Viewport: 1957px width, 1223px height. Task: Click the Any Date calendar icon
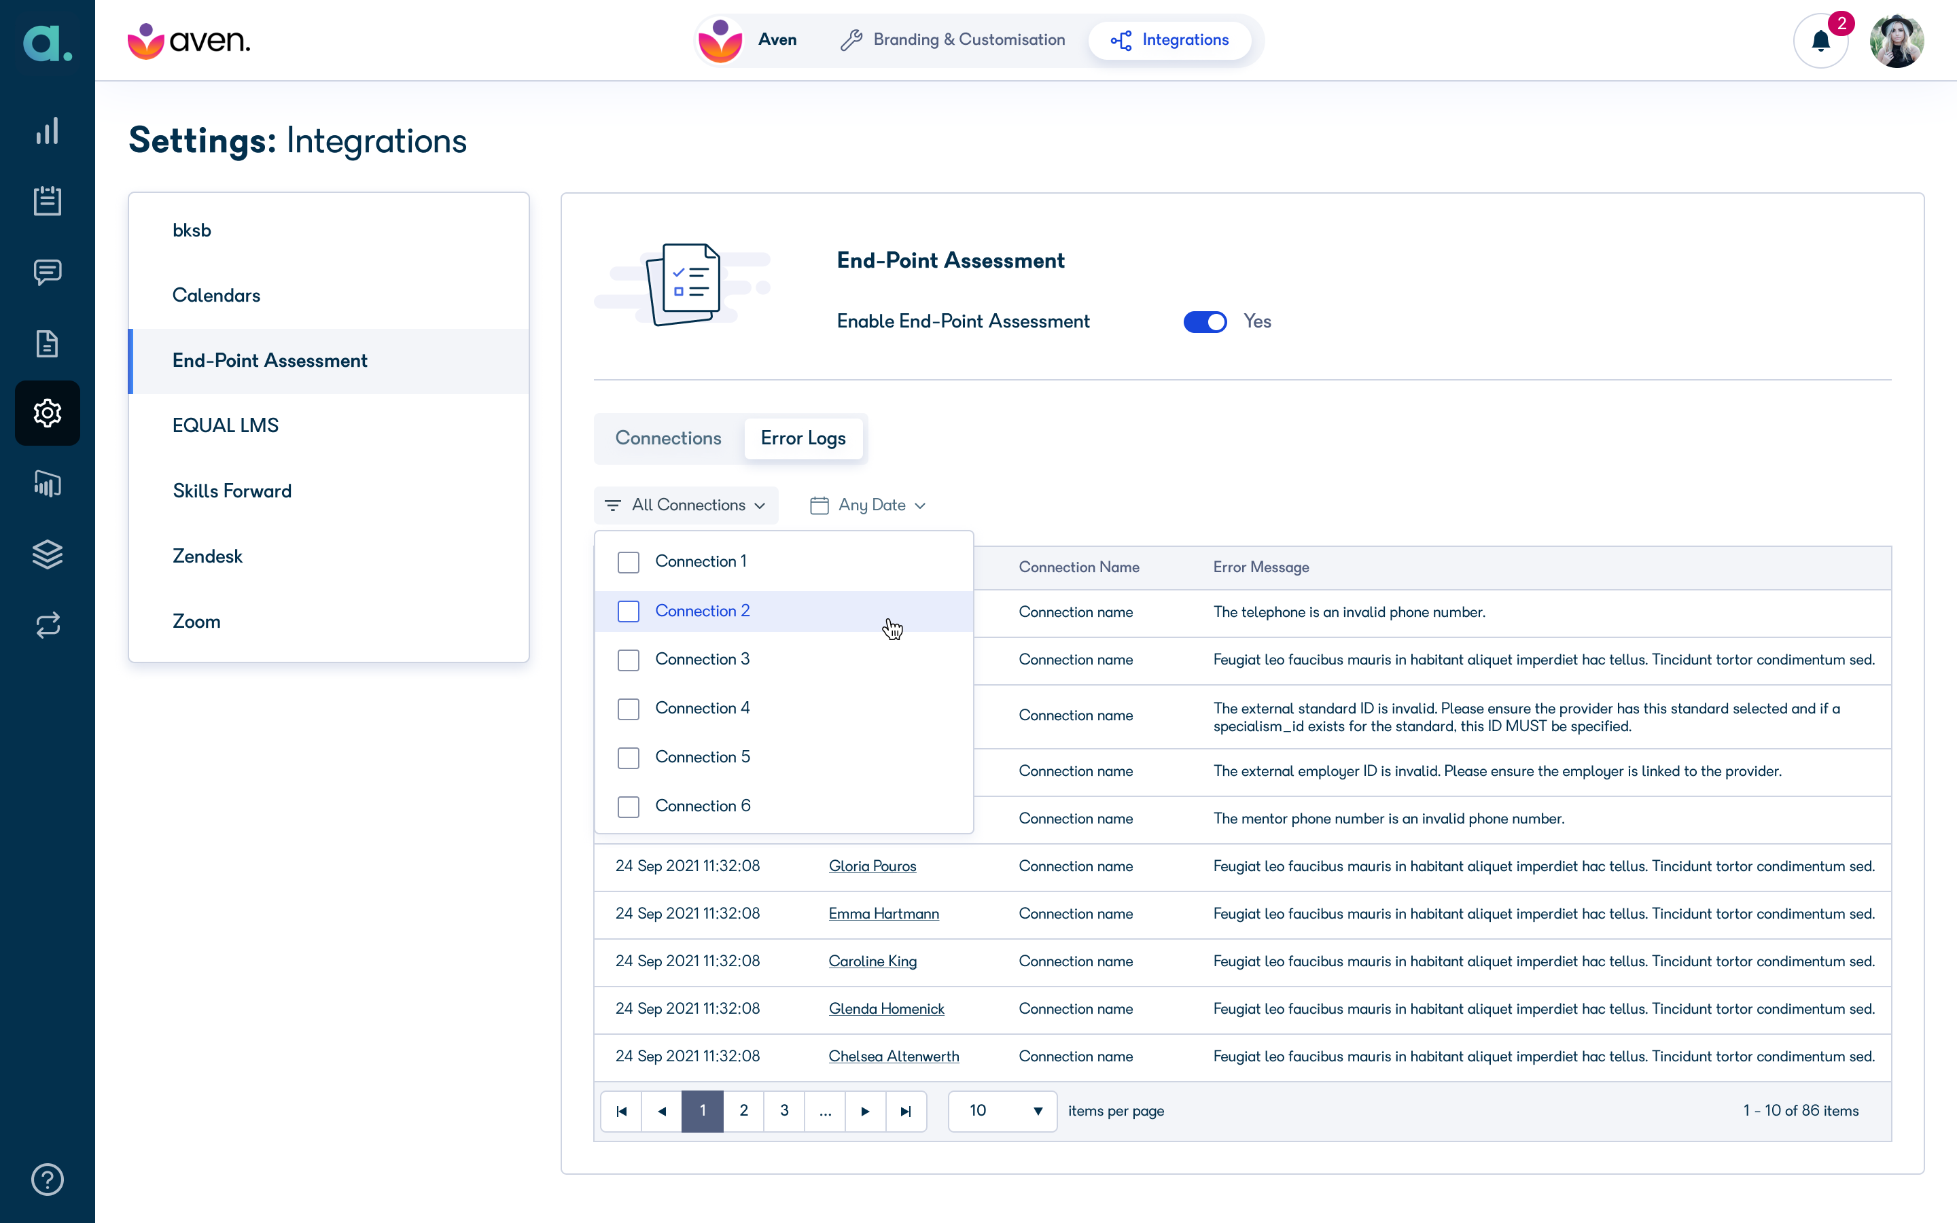(x=819, y=505)
